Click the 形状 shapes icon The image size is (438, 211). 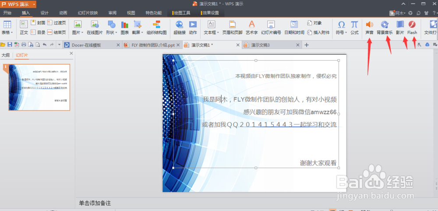pos(111,25)
